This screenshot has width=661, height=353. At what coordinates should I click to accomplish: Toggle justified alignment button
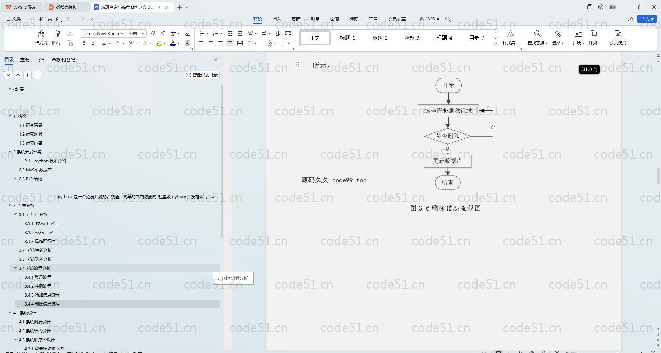230,43
